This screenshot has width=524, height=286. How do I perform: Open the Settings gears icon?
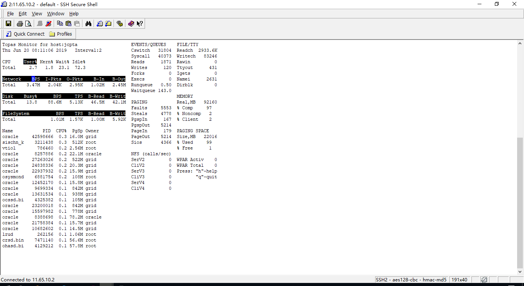coord(120,24)
